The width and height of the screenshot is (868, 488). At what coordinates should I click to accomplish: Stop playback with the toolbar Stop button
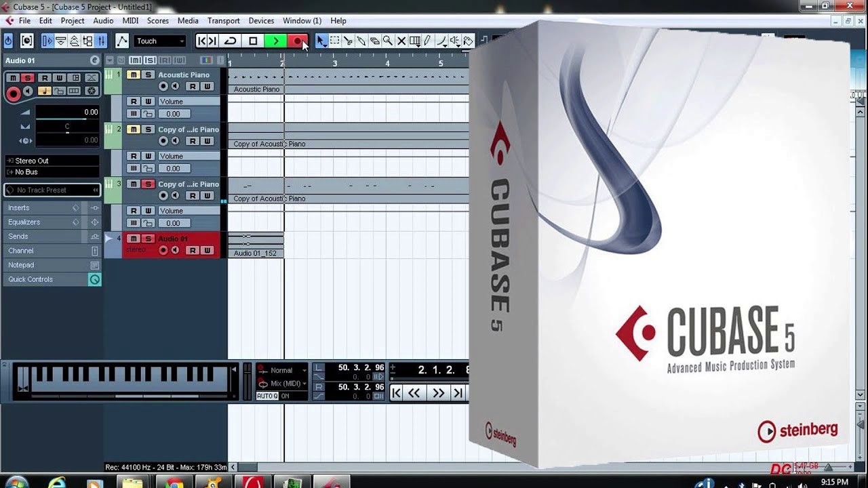(x=253, y=41)
